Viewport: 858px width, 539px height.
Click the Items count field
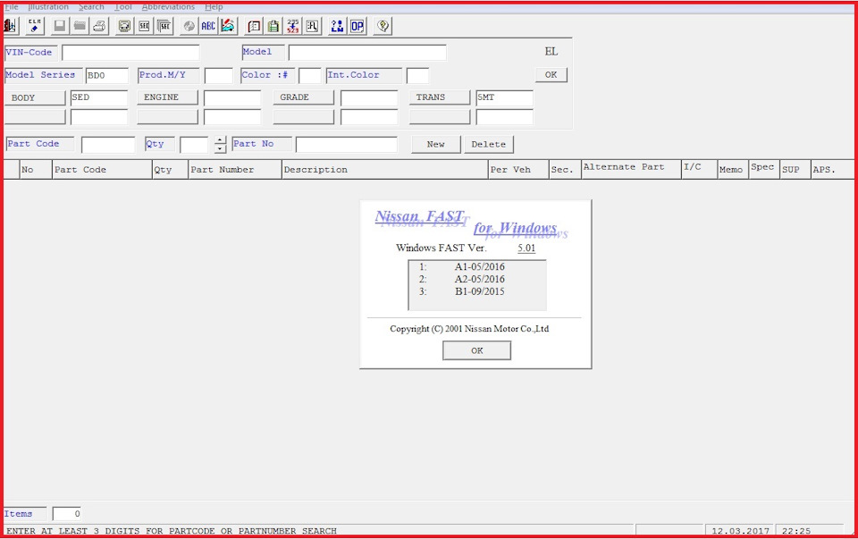tap(67, 514)
